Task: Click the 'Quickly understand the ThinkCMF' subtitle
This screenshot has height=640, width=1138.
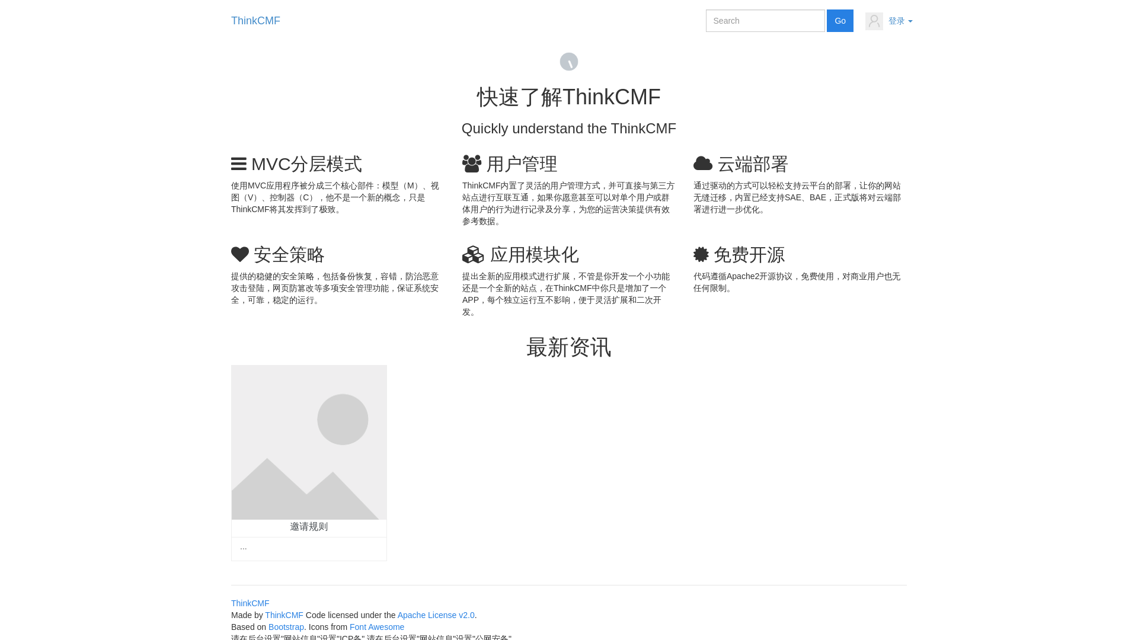Action: click(x=569, y=129)
